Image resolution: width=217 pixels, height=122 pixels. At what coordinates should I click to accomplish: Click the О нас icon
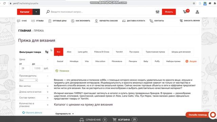[19, 21]
